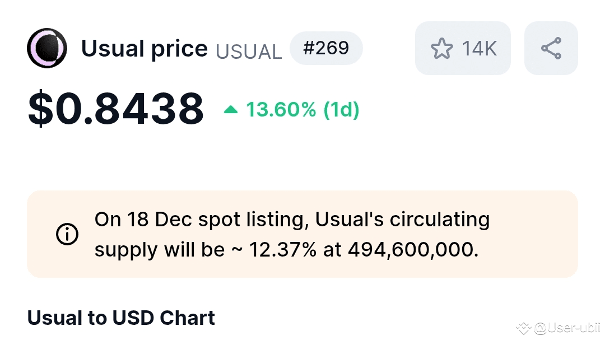Click the 'Usual price' title
The image size is (605, 340).
point(144,49)
